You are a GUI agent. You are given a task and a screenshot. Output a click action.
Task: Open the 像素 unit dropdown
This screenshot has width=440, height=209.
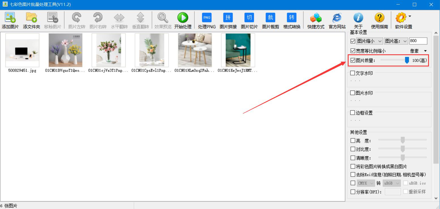click(x=419, y=51)
